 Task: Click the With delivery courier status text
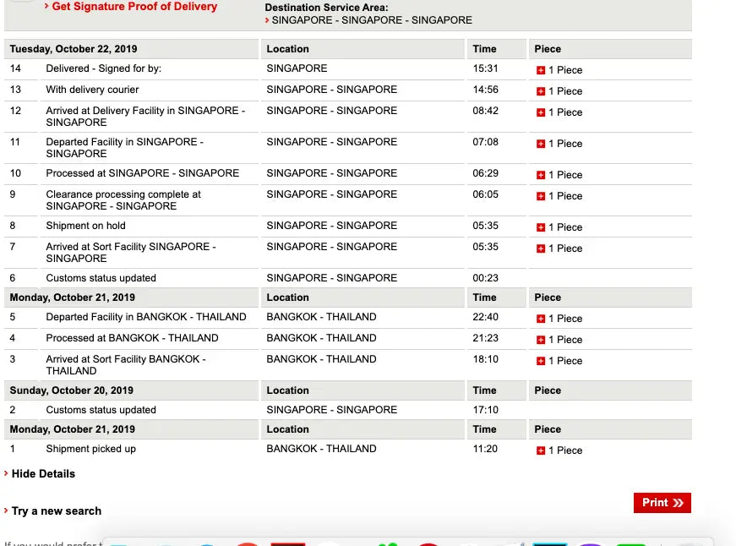coord(92,90)
